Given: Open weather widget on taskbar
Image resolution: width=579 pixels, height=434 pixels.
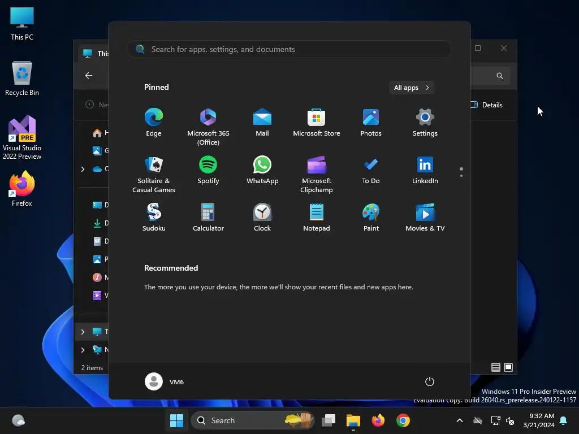Looking at the screenshot, I should coord(19,420).
